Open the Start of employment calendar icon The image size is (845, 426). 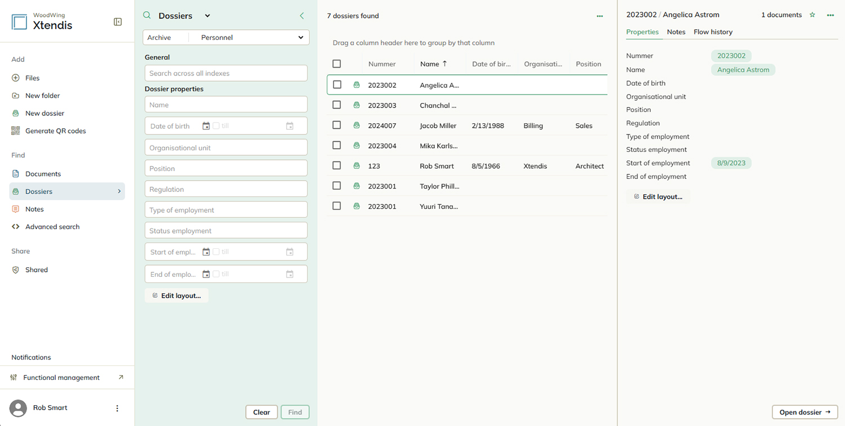206,252
